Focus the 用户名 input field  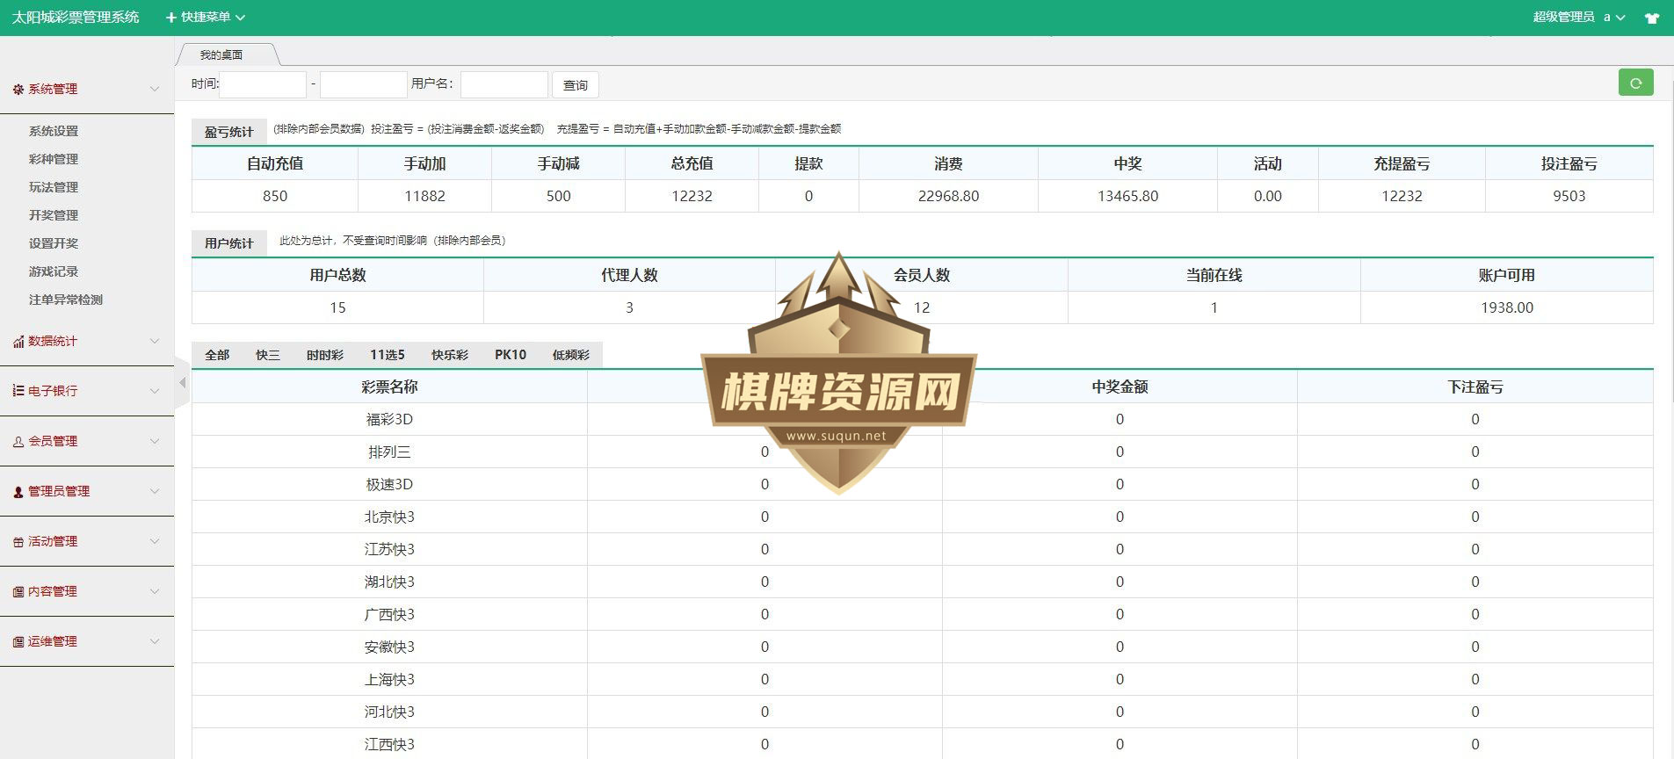point(504,84)
